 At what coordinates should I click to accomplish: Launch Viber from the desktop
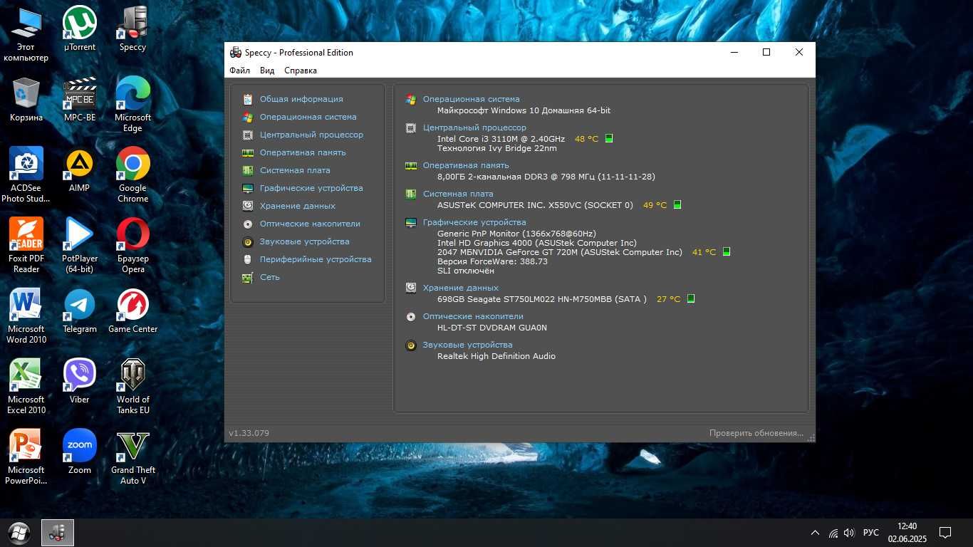pos(80,381)
